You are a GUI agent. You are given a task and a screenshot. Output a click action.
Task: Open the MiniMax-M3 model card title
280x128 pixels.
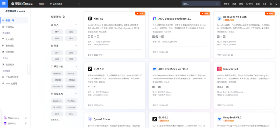230,69
